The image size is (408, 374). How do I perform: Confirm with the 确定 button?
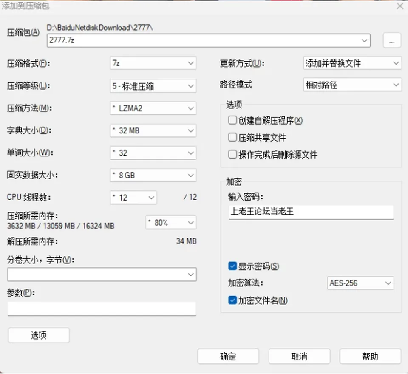(228, 356)
